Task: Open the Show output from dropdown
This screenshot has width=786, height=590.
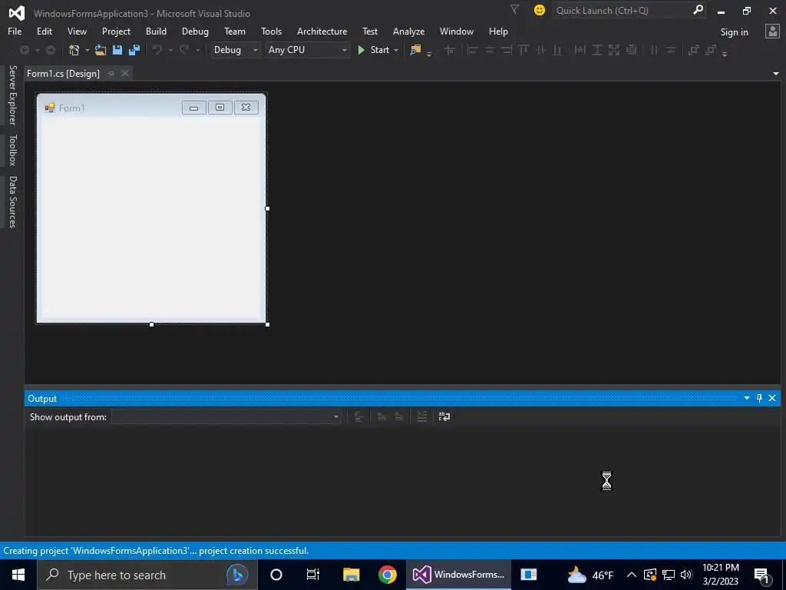Action: pos(226,416)
